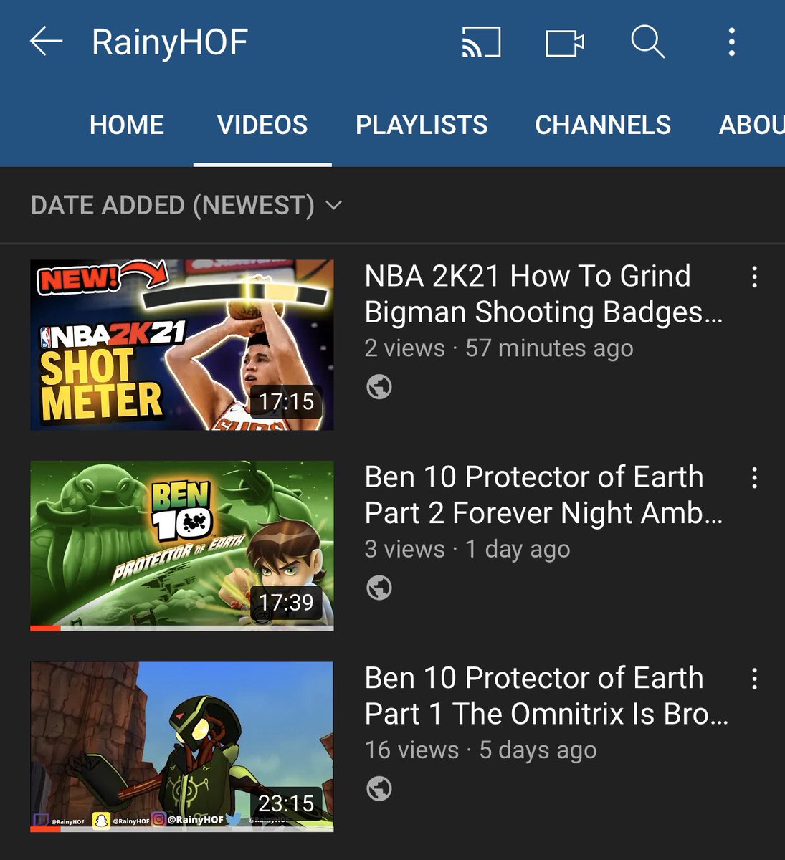Tap the '2 views · 57 minutes ago' text
Screen dimensions: 785x860
[x=499, y=348]
